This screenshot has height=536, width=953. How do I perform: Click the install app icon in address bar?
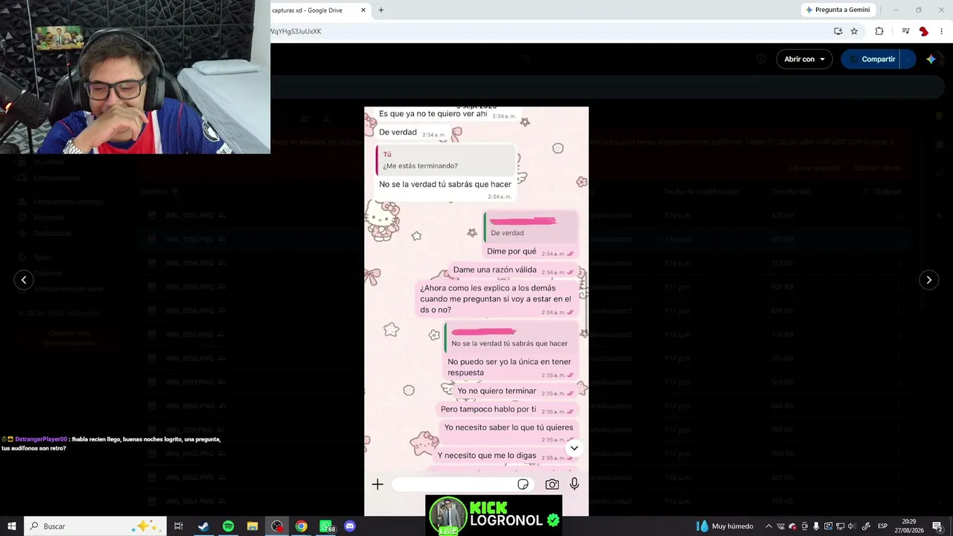click(x=838, y=31)
